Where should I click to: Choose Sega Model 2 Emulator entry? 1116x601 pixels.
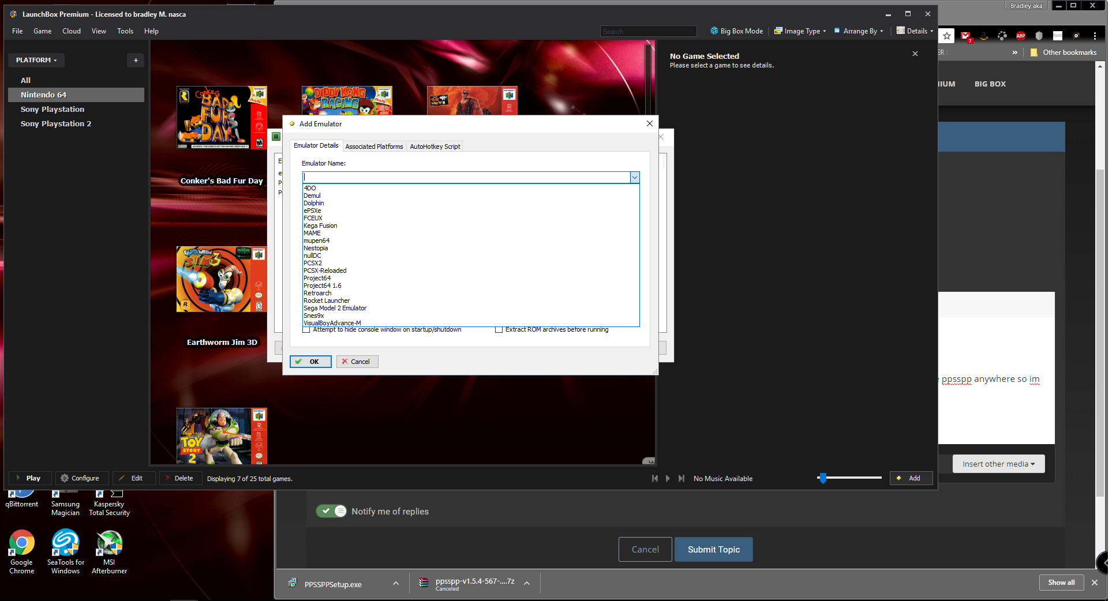(471, 308)
